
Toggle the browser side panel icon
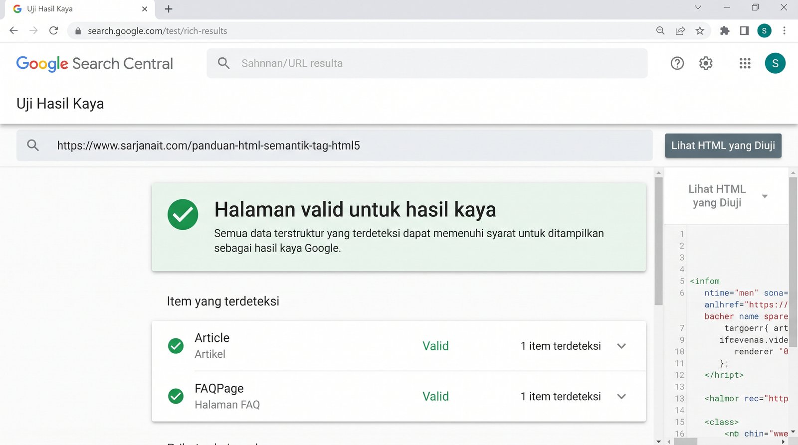click(744, 31)
